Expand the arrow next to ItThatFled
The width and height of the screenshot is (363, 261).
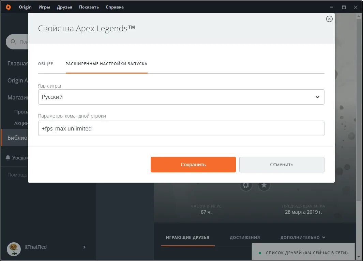pyautogui.click(x=84, y=247)
